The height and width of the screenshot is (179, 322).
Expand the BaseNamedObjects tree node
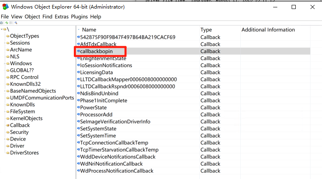pos(5,91)
